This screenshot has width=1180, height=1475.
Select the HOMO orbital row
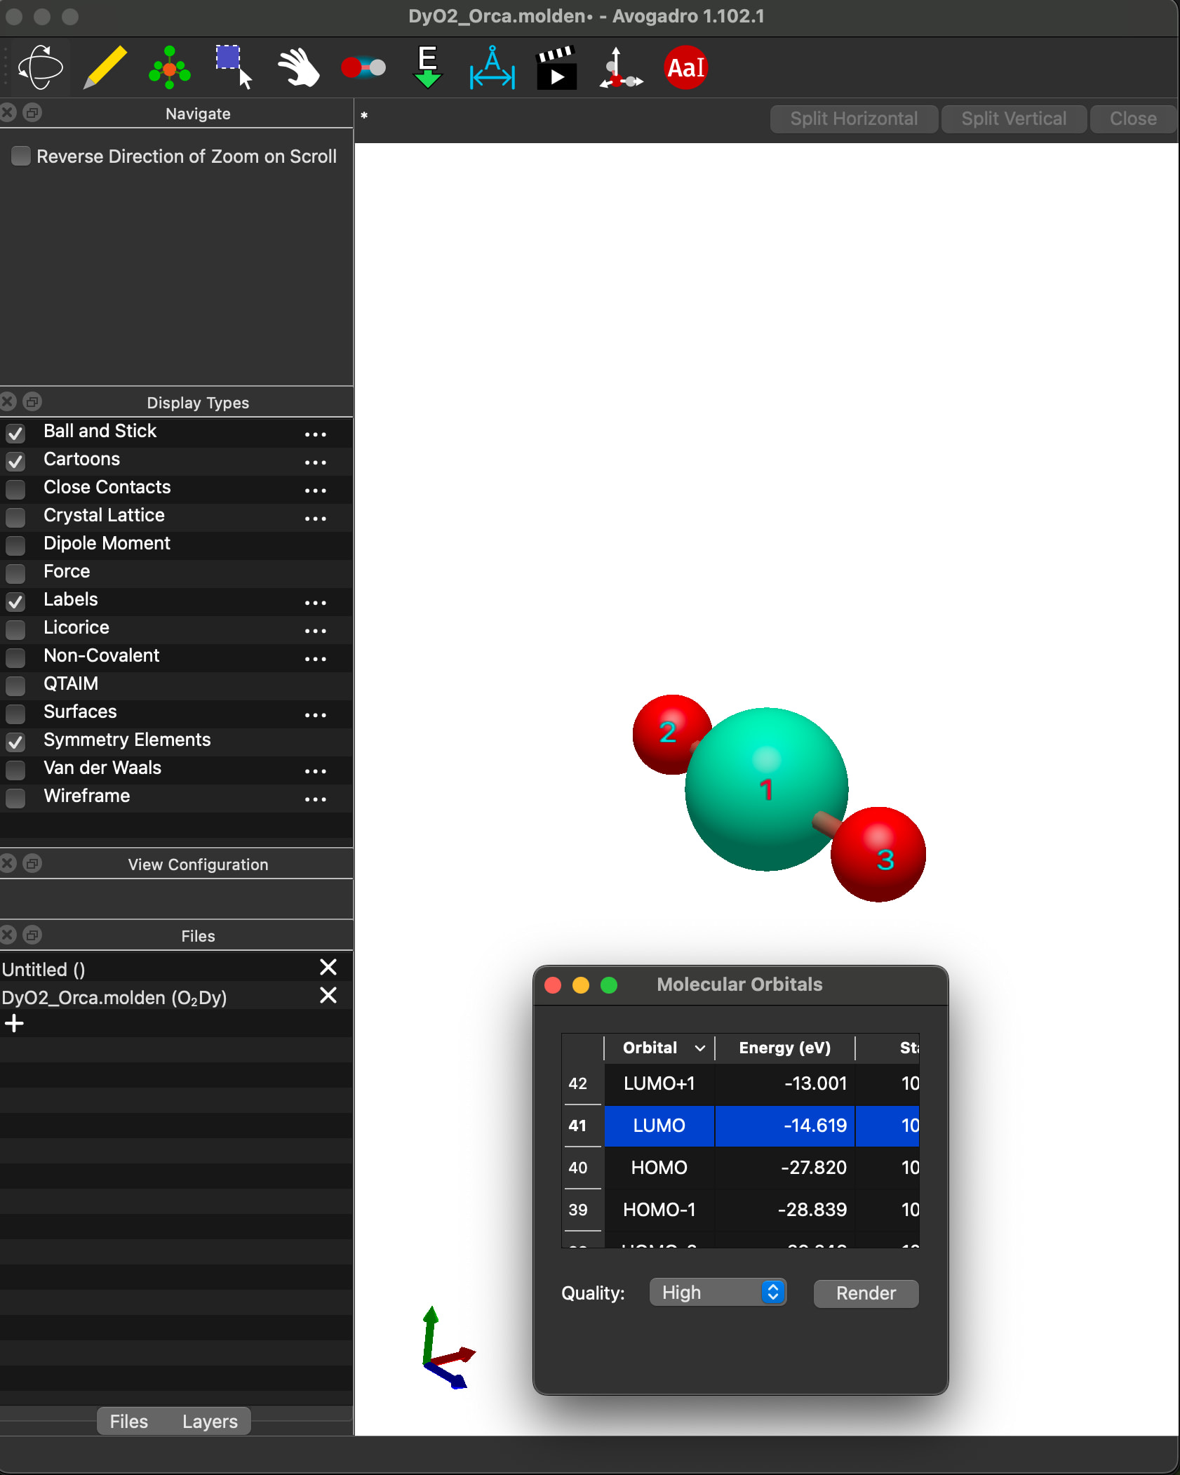point(659,1168)
